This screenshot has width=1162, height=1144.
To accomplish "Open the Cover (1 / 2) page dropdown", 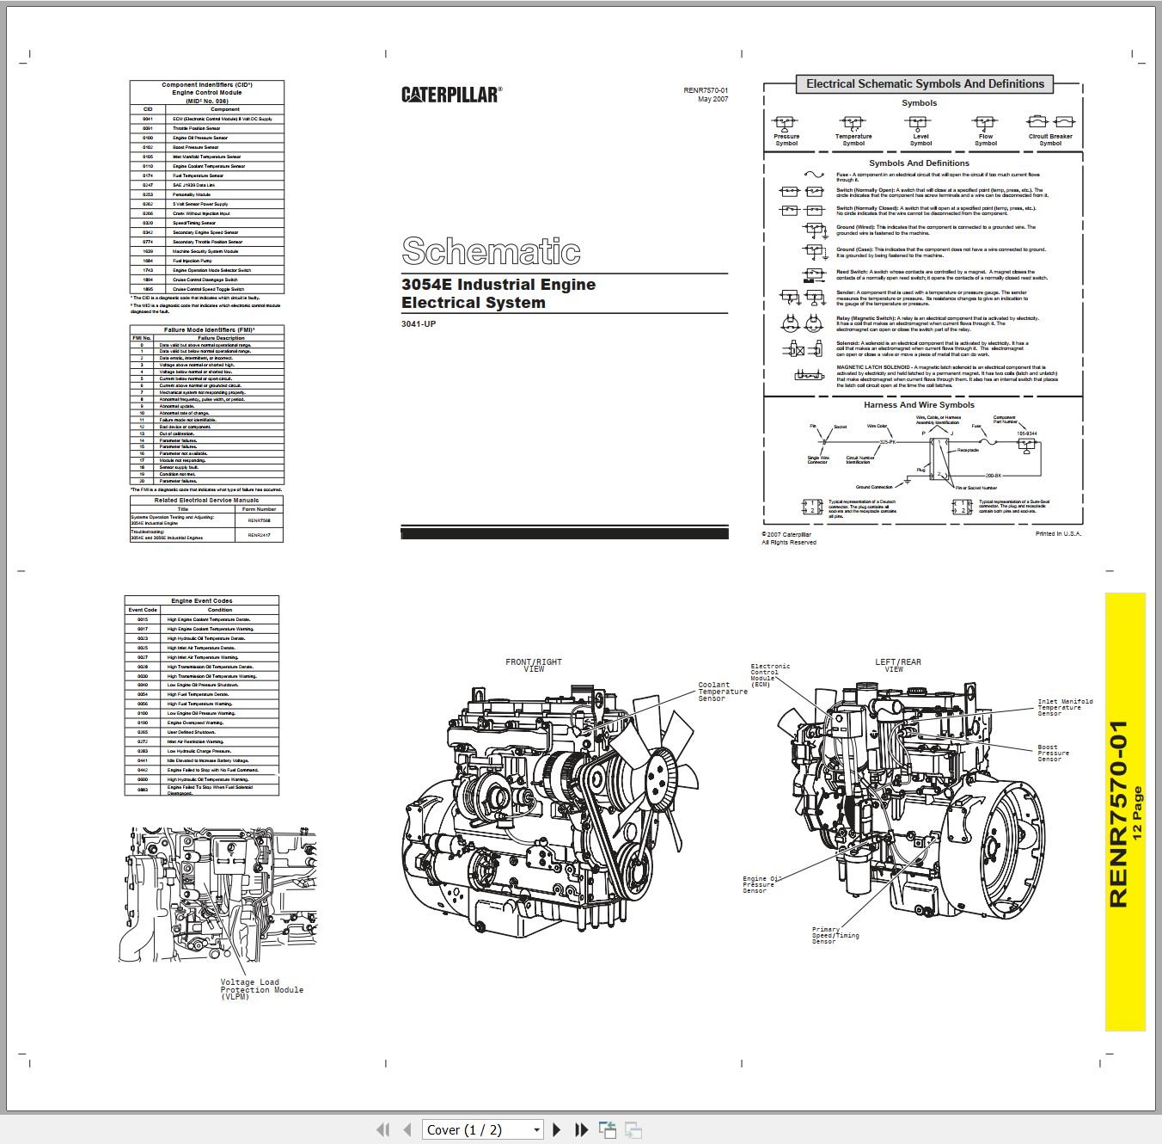I will tap(483, 1129).
